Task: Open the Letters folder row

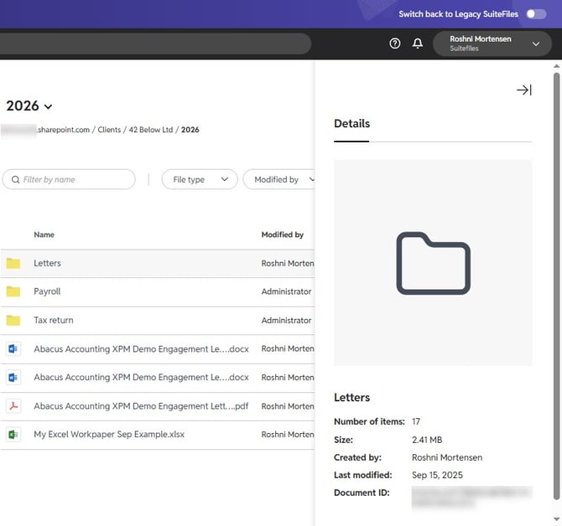Action: 158,263
